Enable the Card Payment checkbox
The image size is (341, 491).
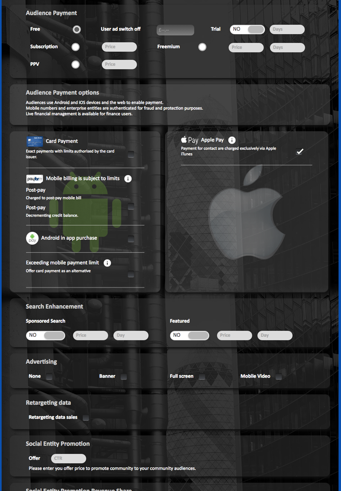[131, 154]
